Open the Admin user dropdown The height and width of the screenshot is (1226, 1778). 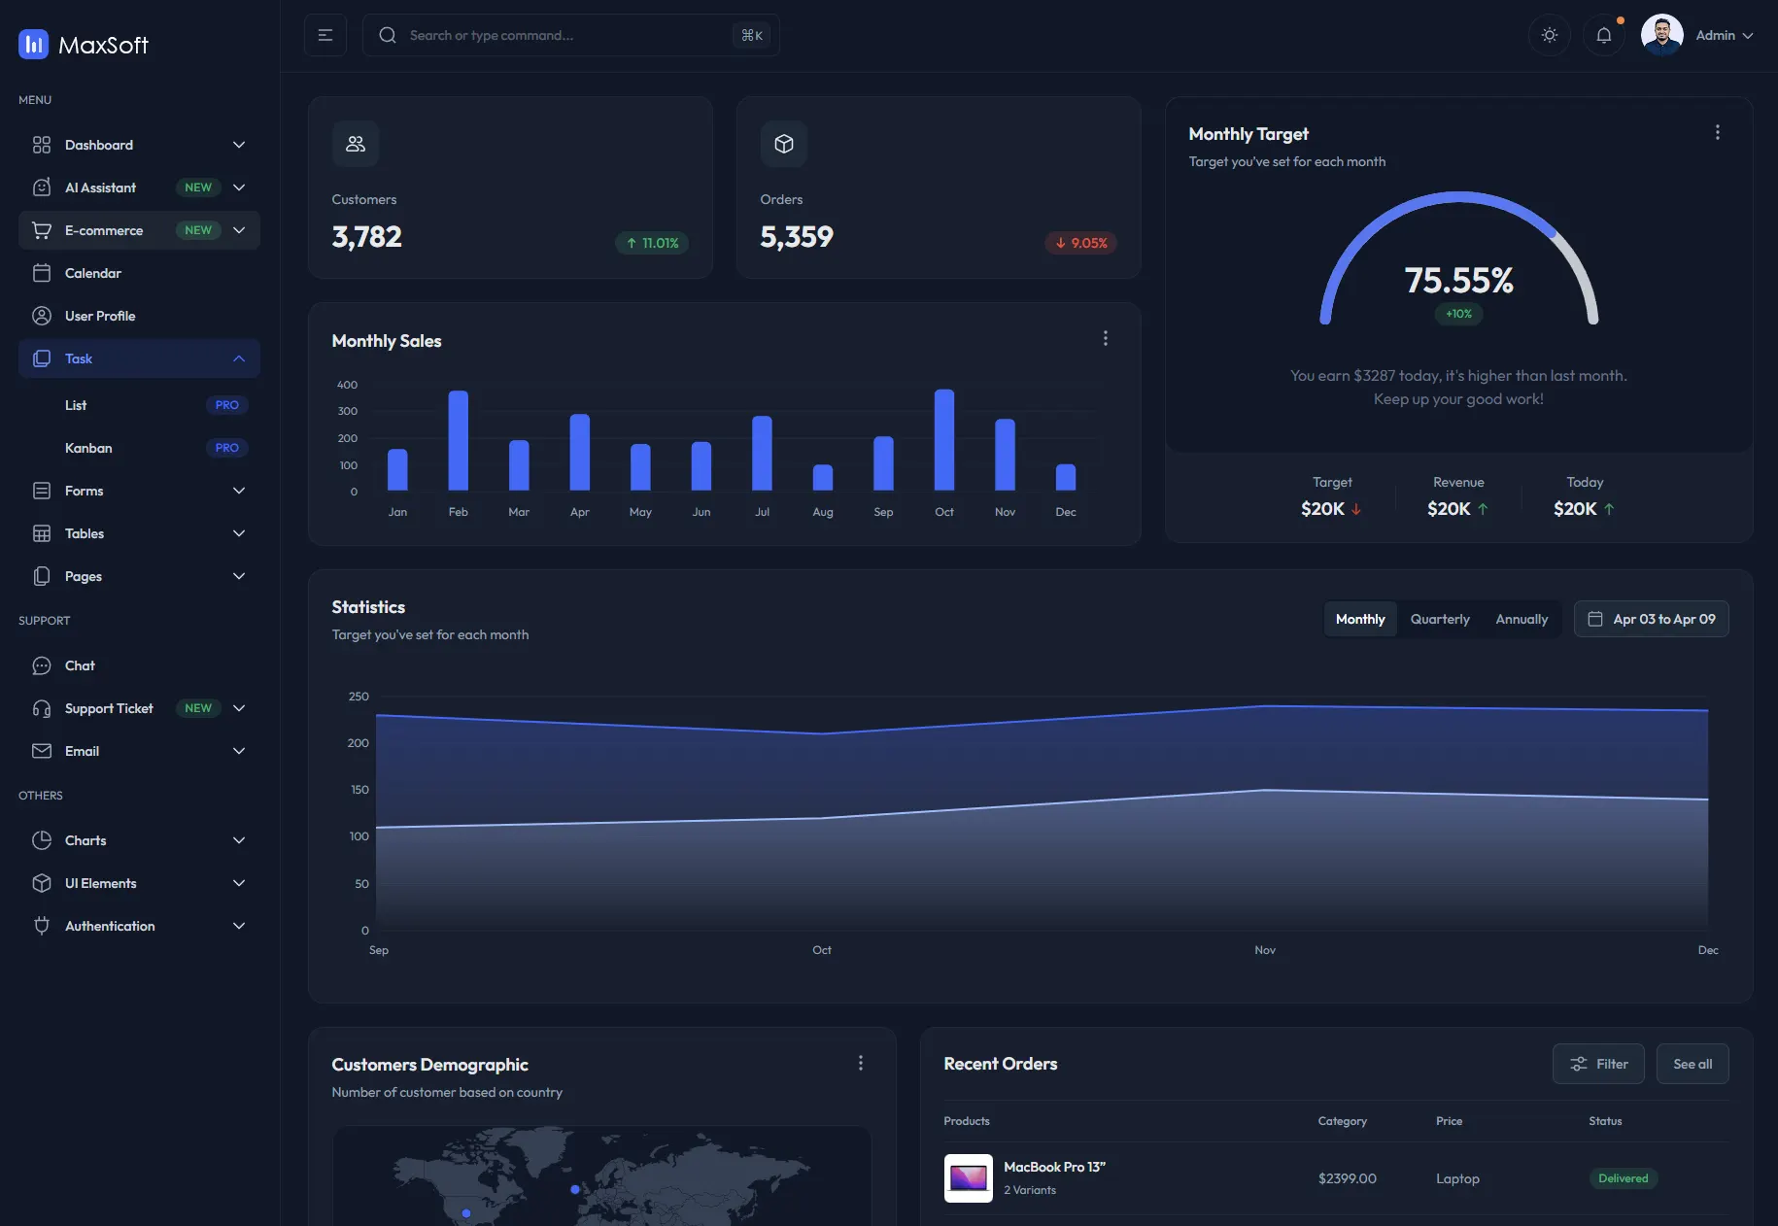pos(1697,35)
